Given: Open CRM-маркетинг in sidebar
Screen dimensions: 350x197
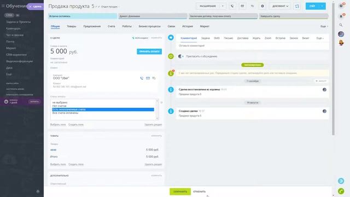Looking at the screenshot, I should pos(16,55).
